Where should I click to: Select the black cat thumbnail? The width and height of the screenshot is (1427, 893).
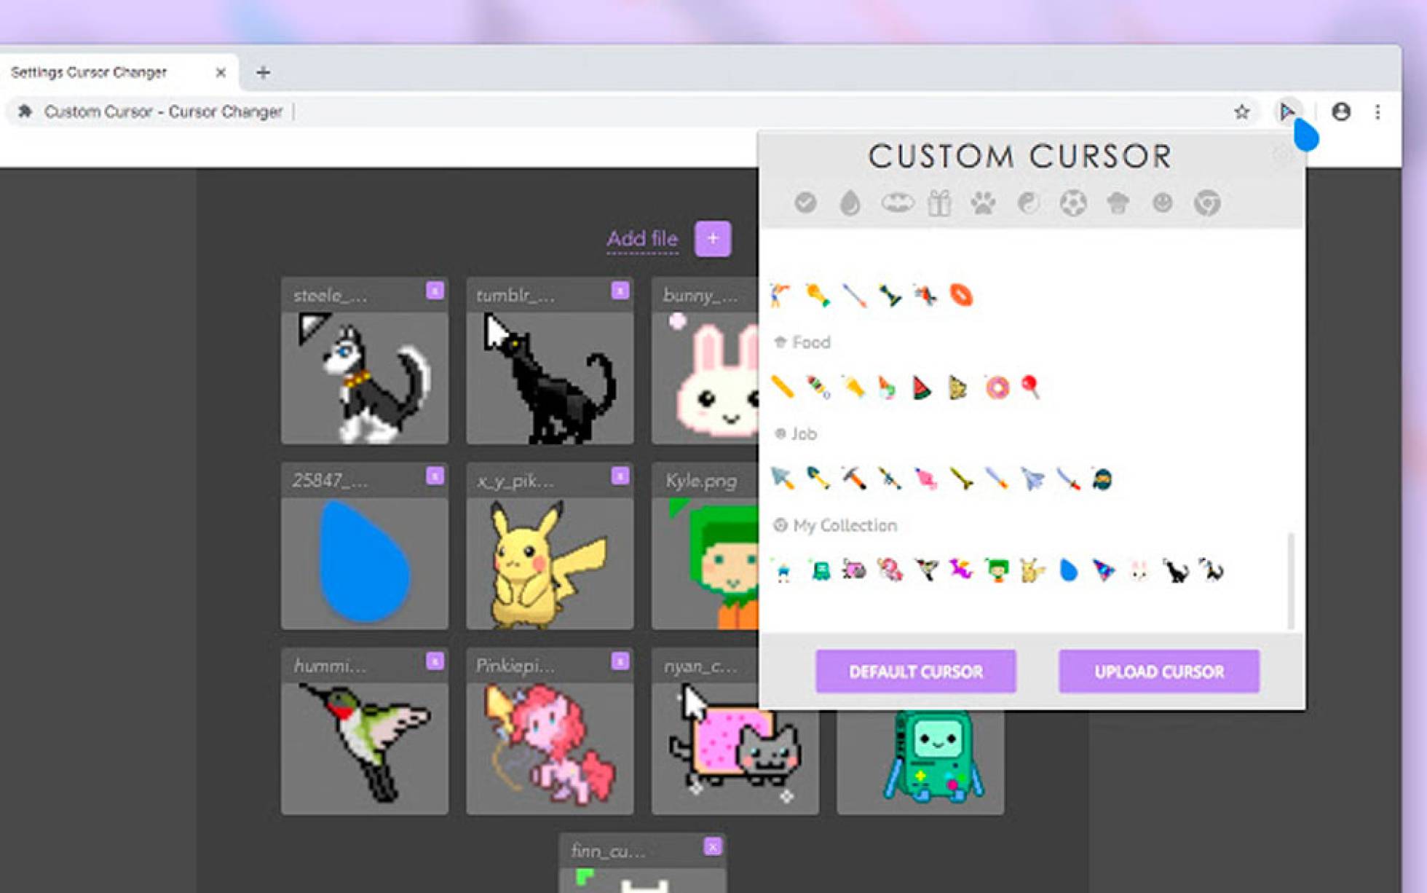[x=550, y=378]
